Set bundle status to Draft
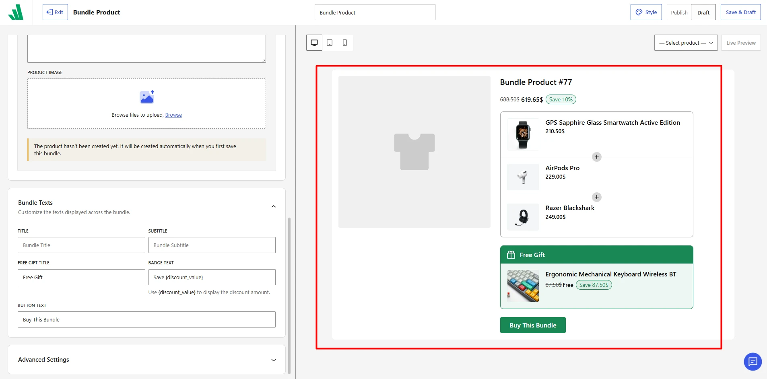The width and height of the screenshot is (767, 379). 703,12
